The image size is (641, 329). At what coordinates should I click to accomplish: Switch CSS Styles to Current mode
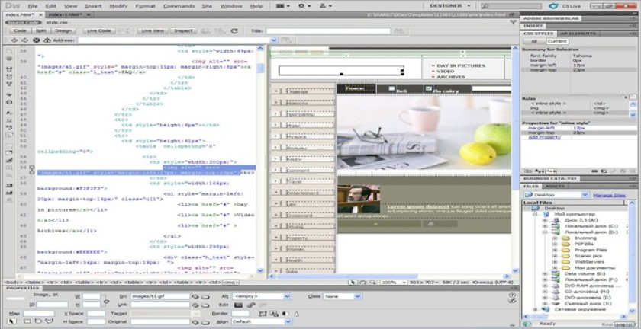(557, 41)
